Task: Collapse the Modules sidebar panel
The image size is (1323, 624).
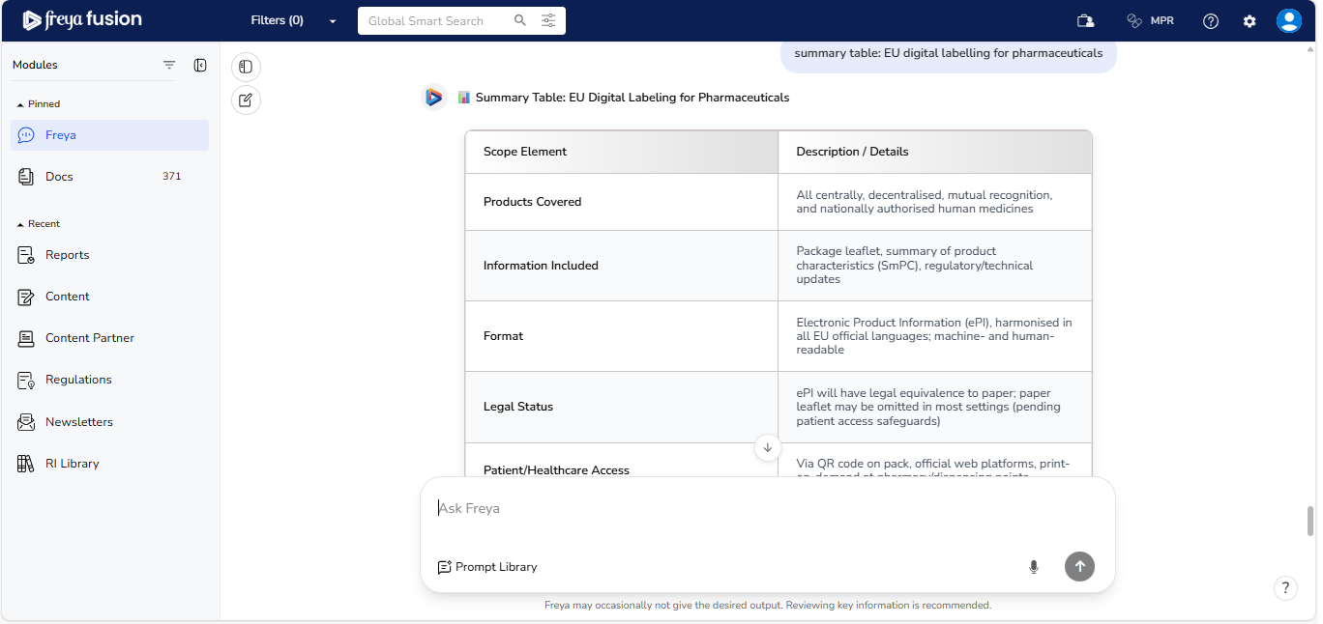Action: (x=200, y=66)
